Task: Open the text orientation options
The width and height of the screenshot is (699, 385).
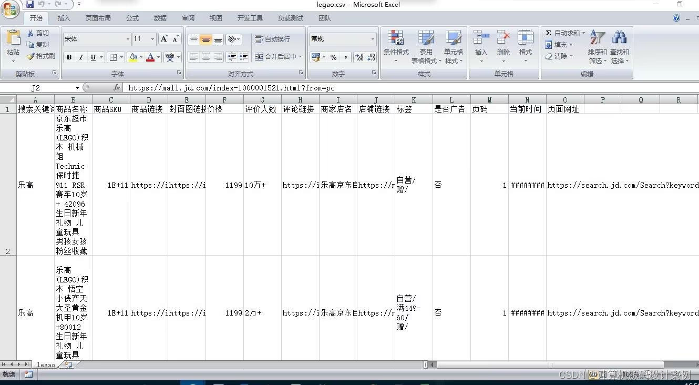Action: tap(234, 39)
